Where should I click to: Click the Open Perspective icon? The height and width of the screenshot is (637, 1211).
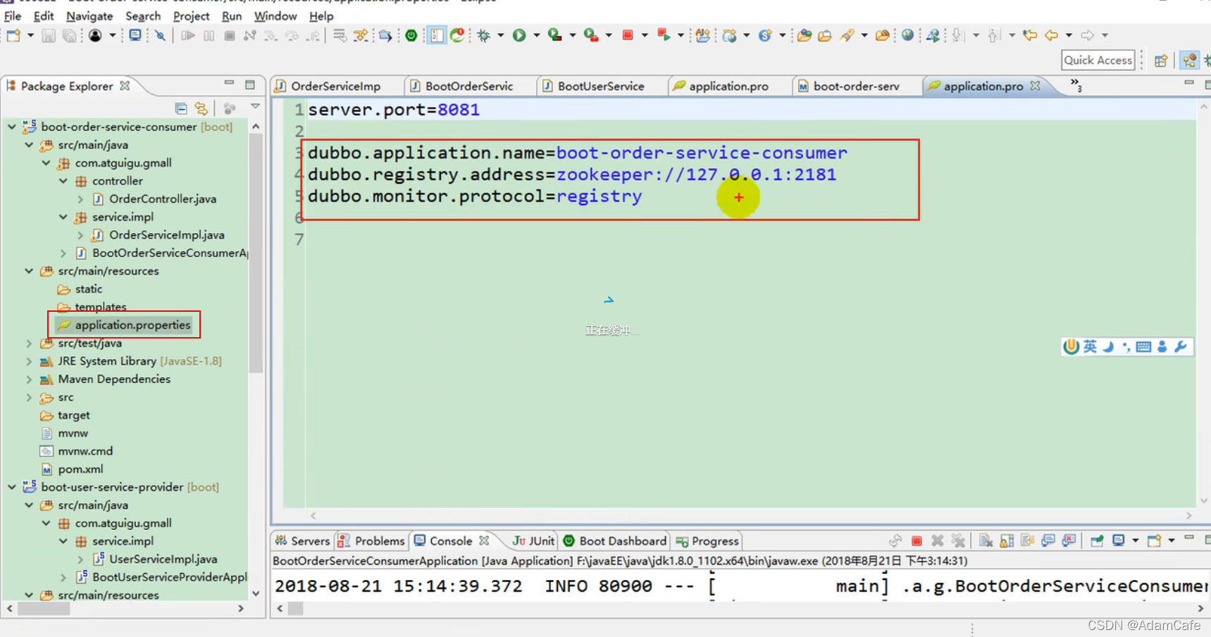(x=1161, y=61)
